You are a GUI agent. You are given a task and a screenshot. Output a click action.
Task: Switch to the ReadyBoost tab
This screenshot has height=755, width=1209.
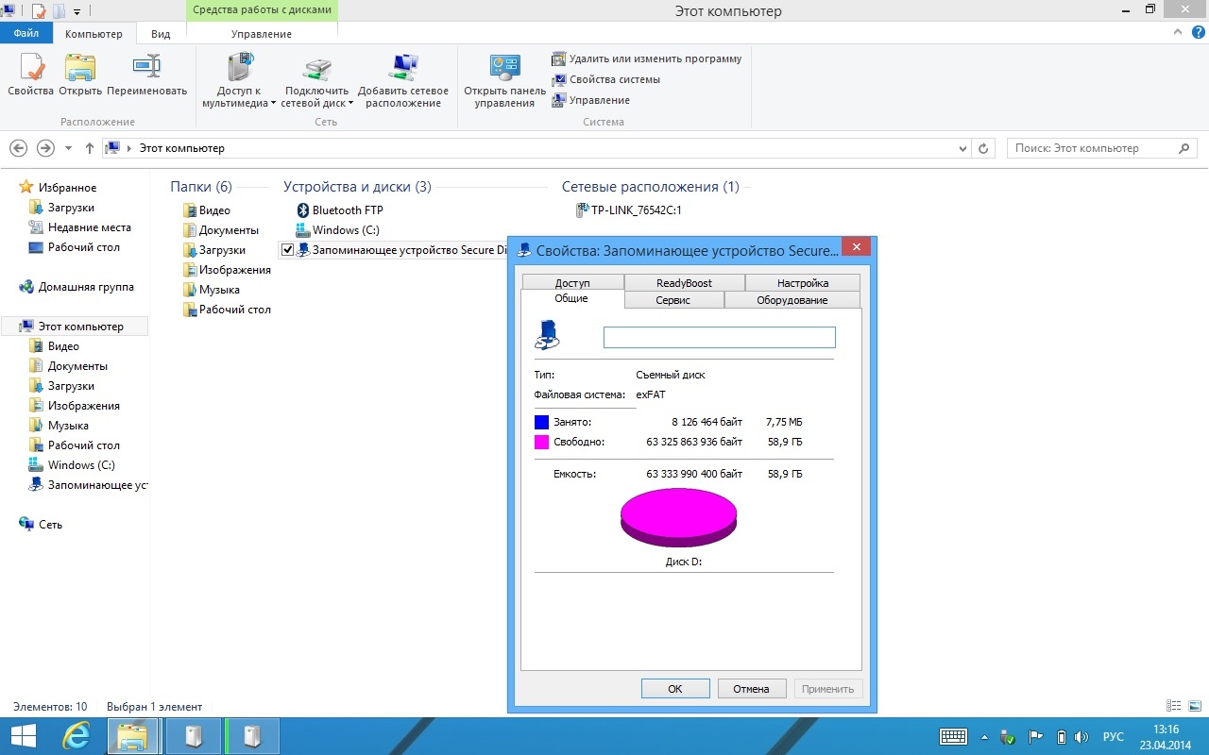click(684, 283)
